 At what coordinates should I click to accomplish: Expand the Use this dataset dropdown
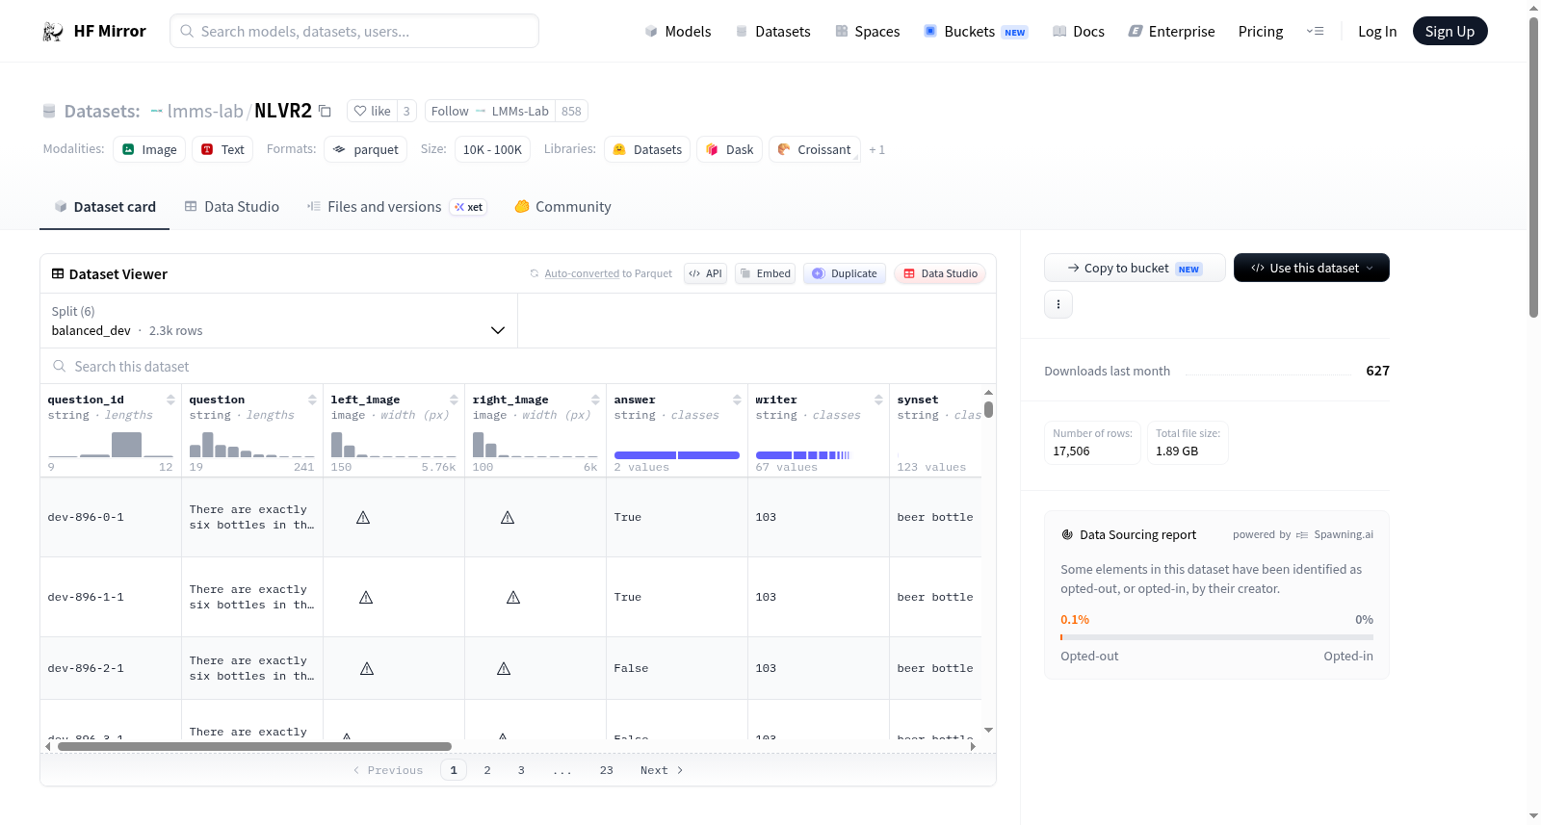1312,268
